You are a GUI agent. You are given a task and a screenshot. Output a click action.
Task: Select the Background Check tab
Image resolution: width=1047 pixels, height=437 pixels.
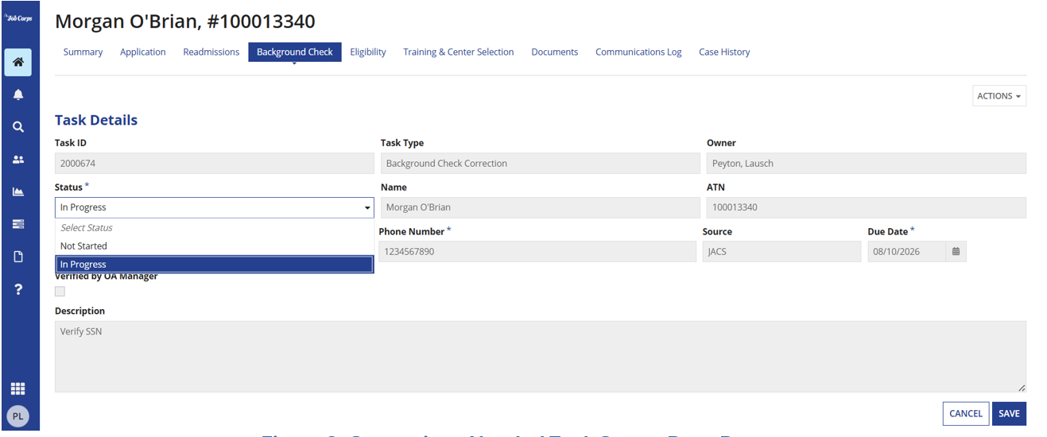pyautogui.click(x=295, y=52)
